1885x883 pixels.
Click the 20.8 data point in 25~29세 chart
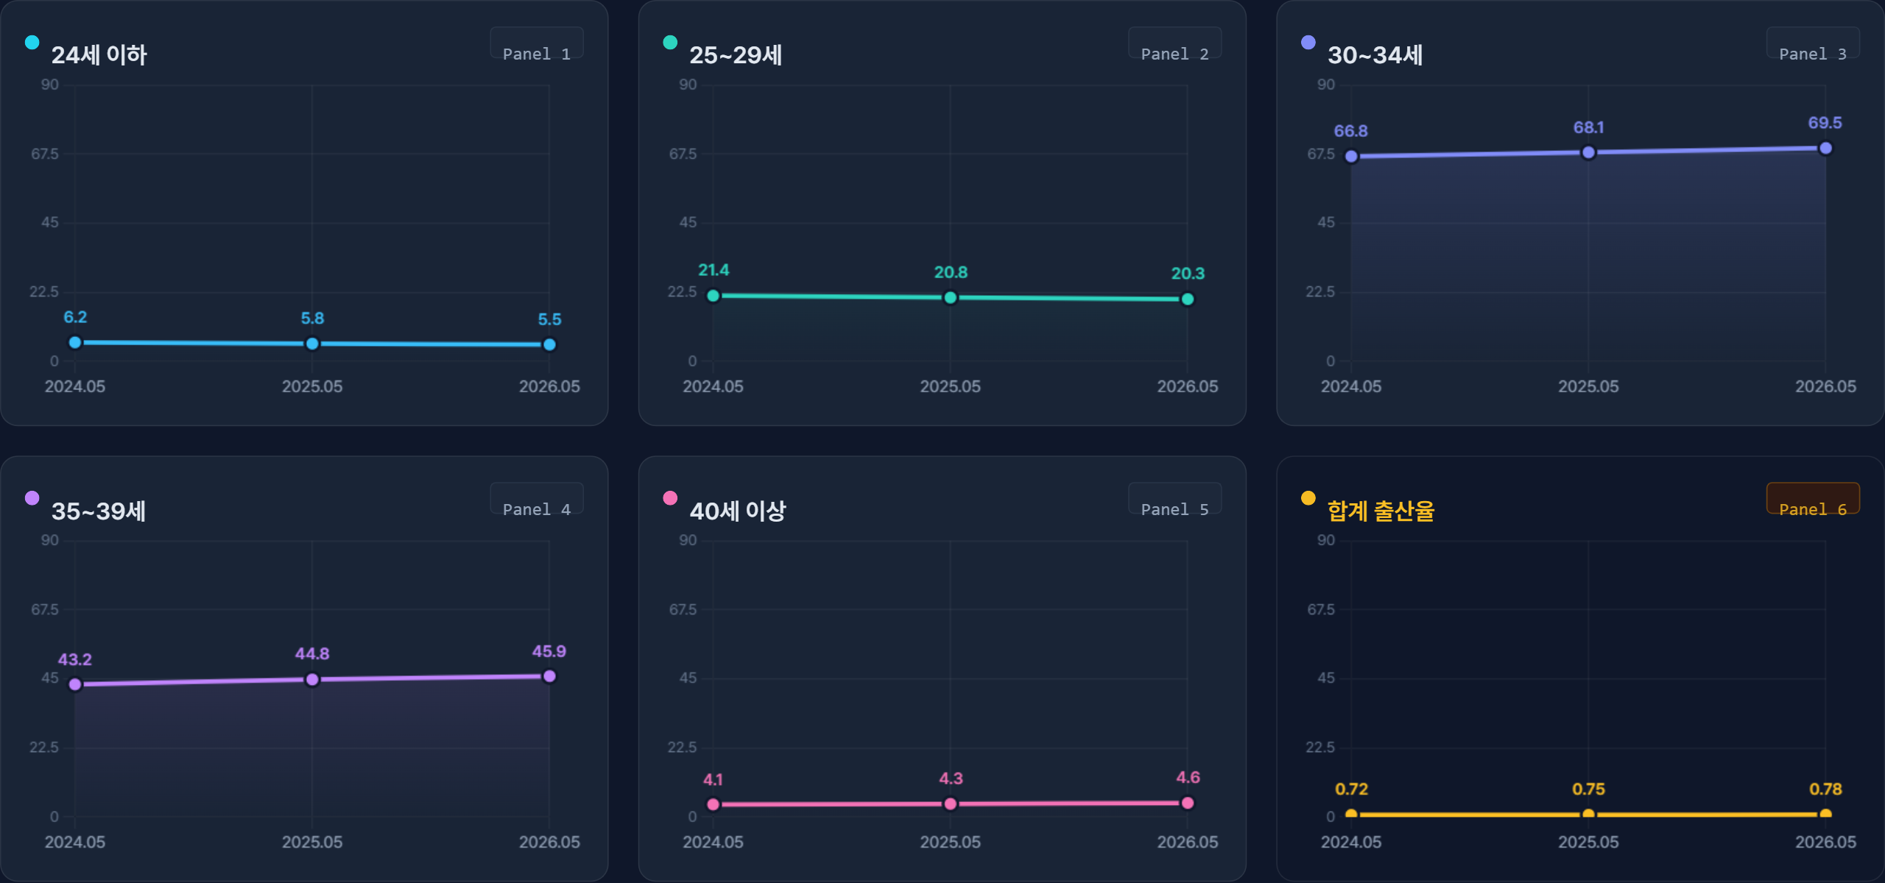point(950,297)
